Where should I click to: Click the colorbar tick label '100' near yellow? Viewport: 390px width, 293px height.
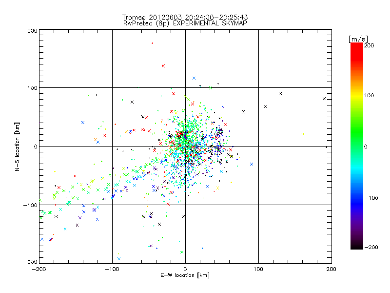(x=369, y=95)
